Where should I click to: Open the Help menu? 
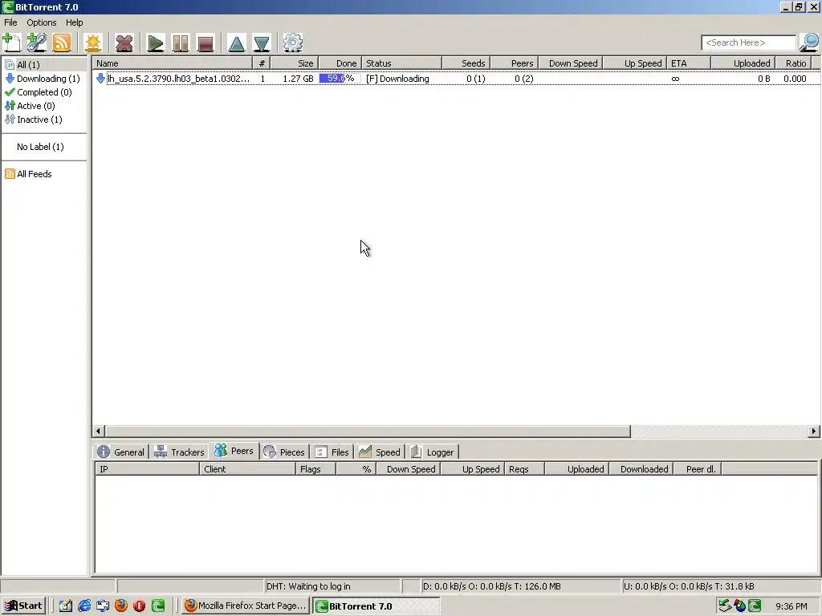point(74,22)
